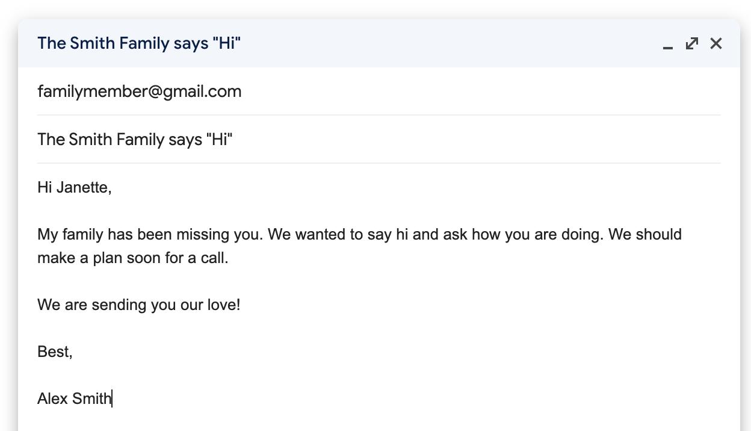Place cursor on the "Hi Janette," greeting

coord(74,187)
